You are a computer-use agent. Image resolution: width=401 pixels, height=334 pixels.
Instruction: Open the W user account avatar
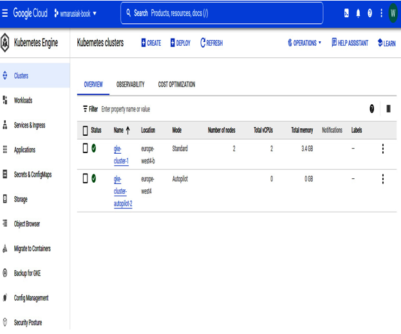pos(393,13)
